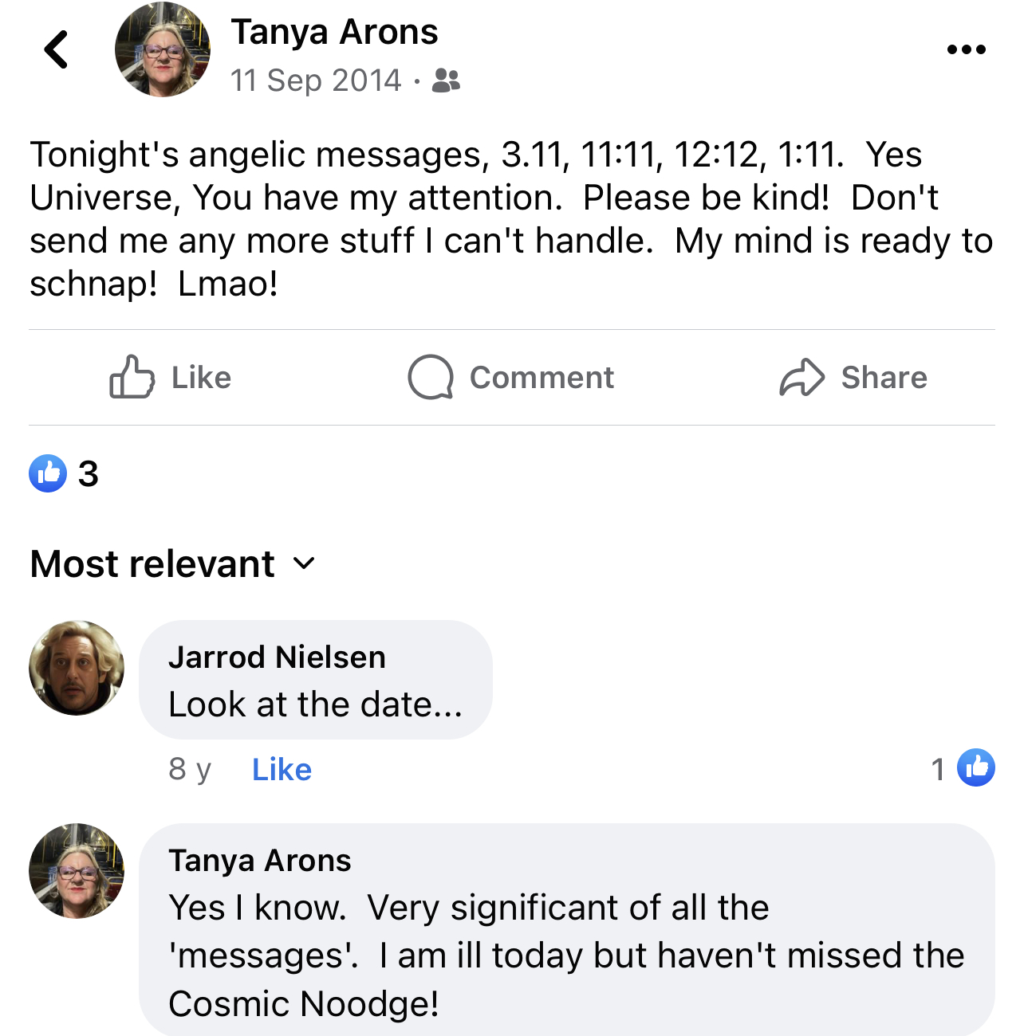Tap the back arrow icon
The image size is (1024, 1036).
56,49
